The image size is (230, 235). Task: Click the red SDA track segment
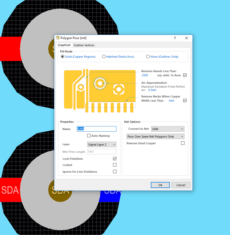tap(11, 190)
